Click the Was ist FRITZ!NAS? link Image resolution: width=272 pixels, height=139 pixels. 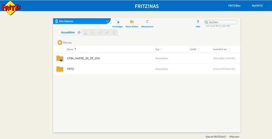pyautogui.click(x=216, y=137)
